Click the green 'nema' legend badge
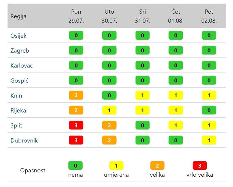Image resolution: width=233 pixels, height=187 pixels. coord(76,166)
